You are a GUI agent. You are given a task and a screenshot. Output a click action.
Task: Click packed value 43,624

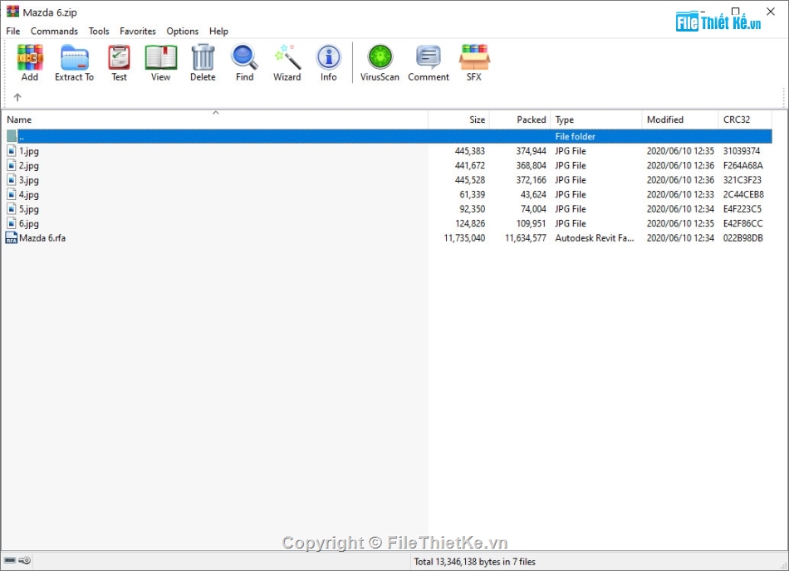pyautogui.click(x=533, y=194)
